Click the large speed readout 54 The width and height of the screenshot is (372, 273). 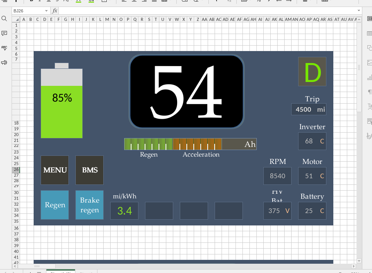click(187, 92)
